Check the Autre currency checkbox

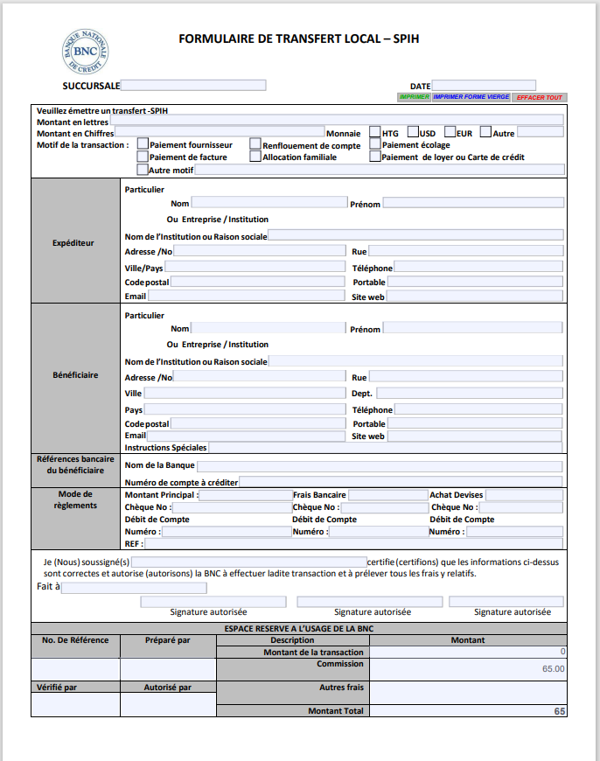click(x=486, y=131)
